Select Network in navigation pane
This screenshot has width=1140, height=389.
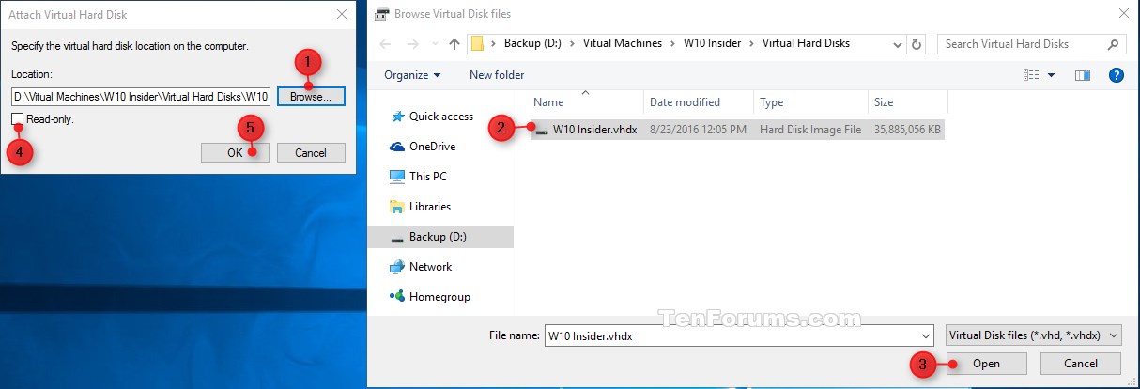431,267
